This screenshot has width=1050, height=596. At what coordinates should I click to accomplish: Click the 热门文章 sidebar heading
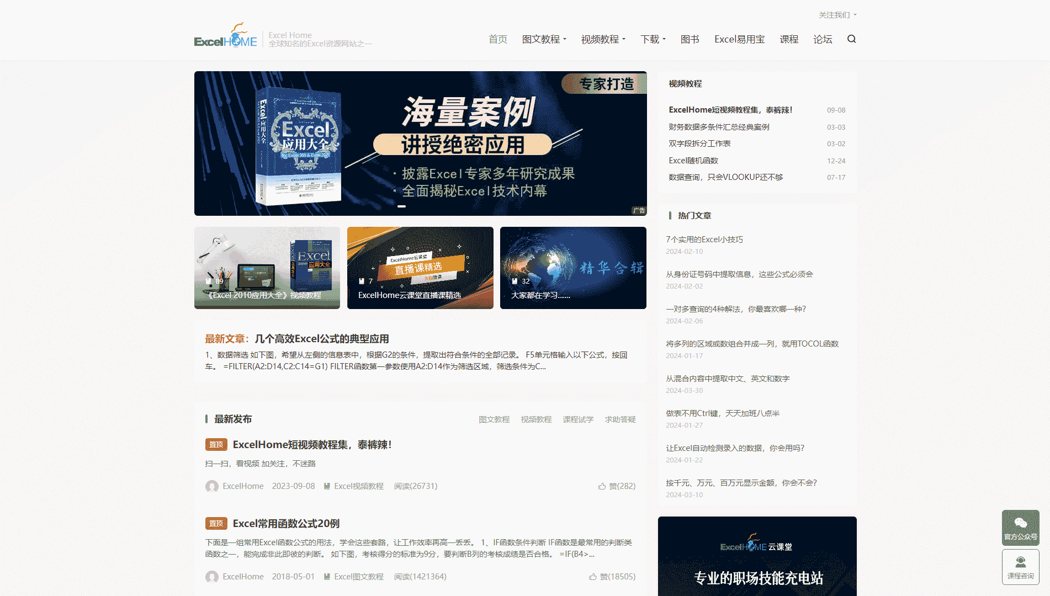coord(694,216)
